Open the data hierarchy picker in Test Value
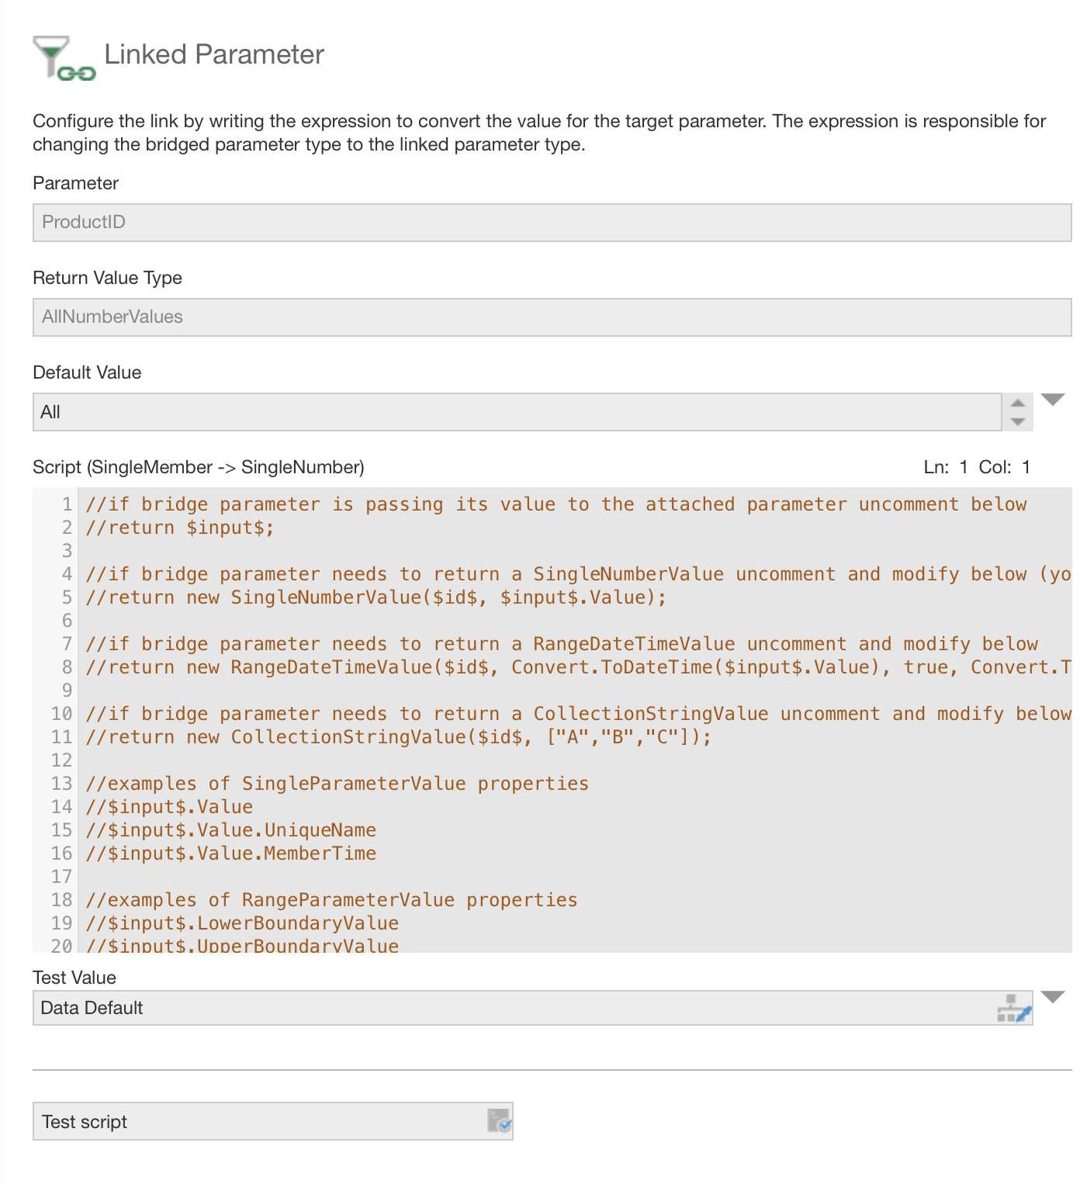The height and width of the screenshot is (1184, 1080). (1014, 1009)
